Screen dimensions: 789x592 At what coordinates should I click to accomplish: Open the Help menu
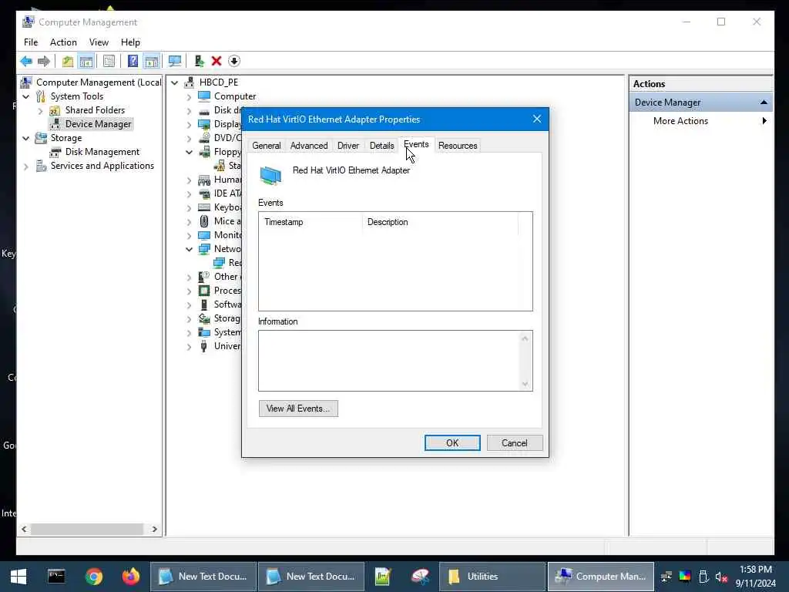130,42
